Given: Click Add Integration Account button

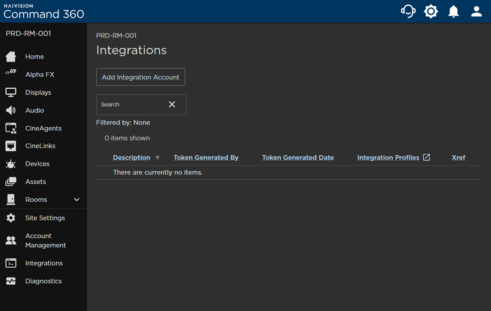Looking at the screenshot, I should click(x=141, y=77).
